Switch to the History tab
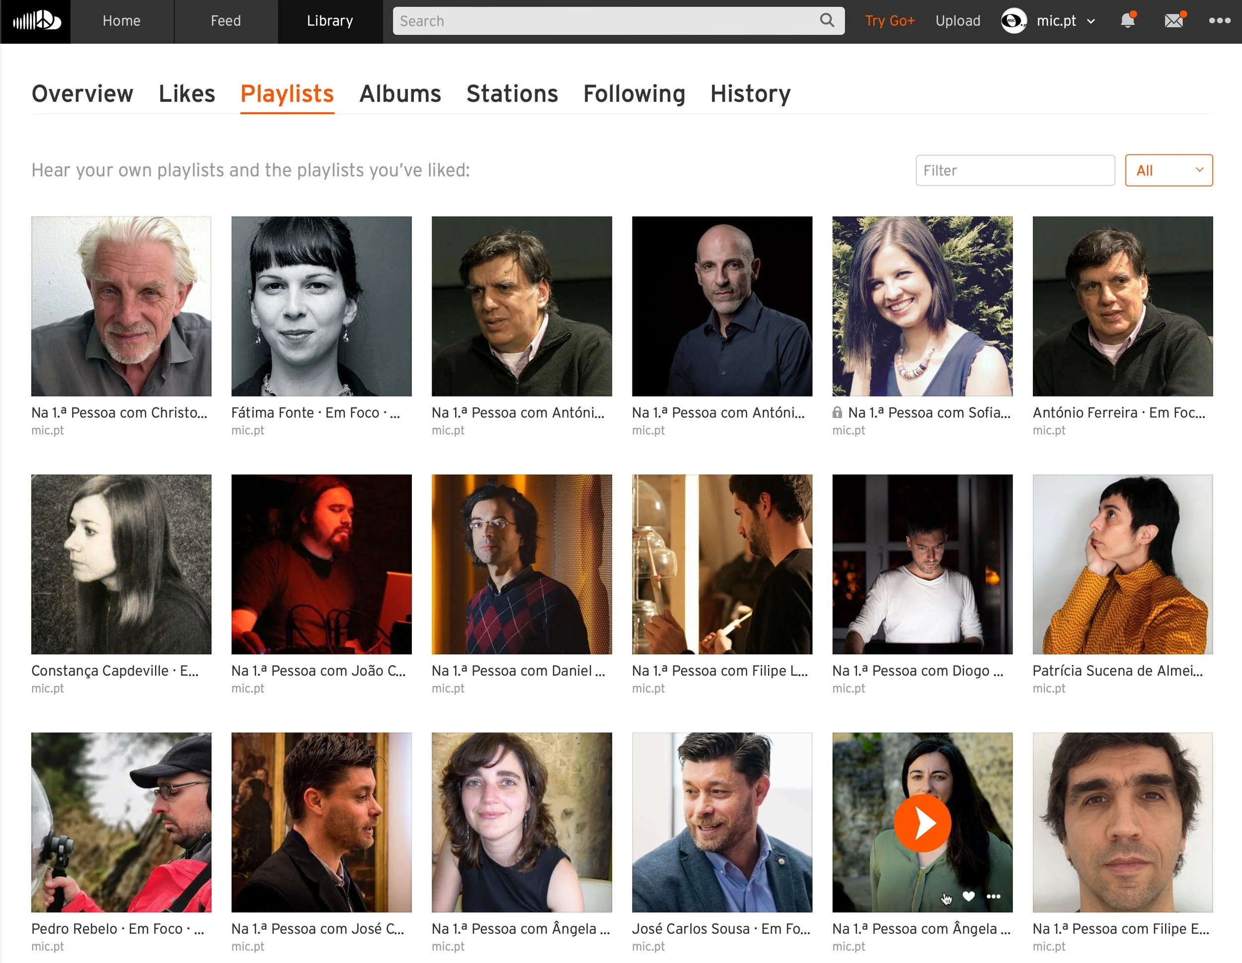Image resolution: width=1242 pixels, height=963 pixels. [750, 94]
